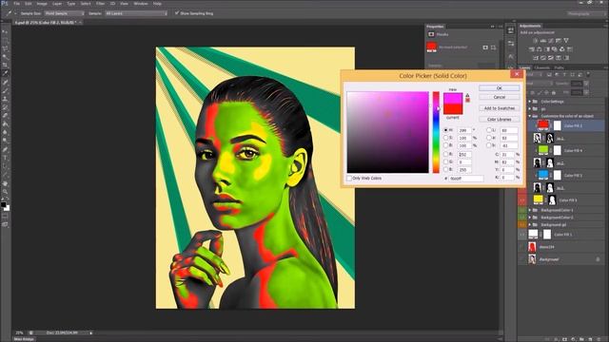This screenshot has height=342, width=609.
Task: Click the vertical hue spectrum slider
Action: point(436,132)
